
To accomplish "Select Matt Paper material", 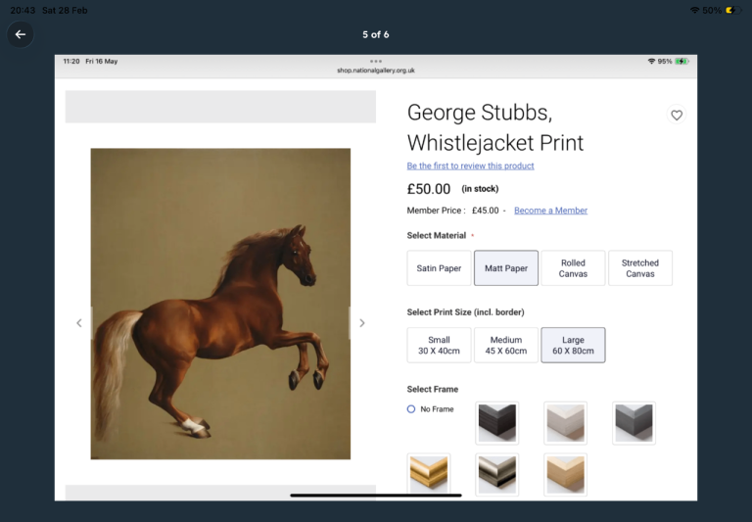I will click(506, 268).
